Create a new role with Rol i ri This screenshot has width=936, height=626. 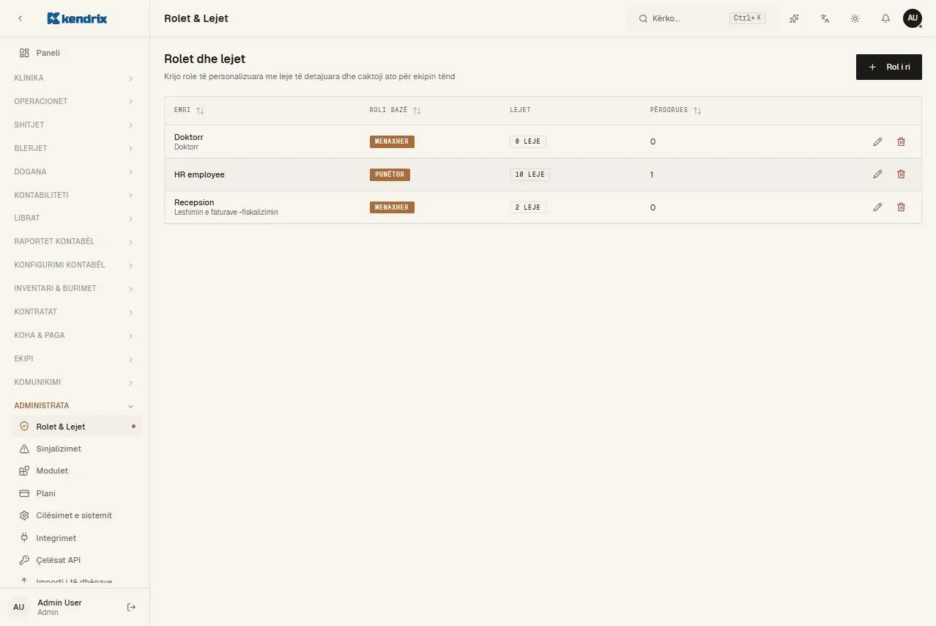pyautogui.click(x=889, y=67)
